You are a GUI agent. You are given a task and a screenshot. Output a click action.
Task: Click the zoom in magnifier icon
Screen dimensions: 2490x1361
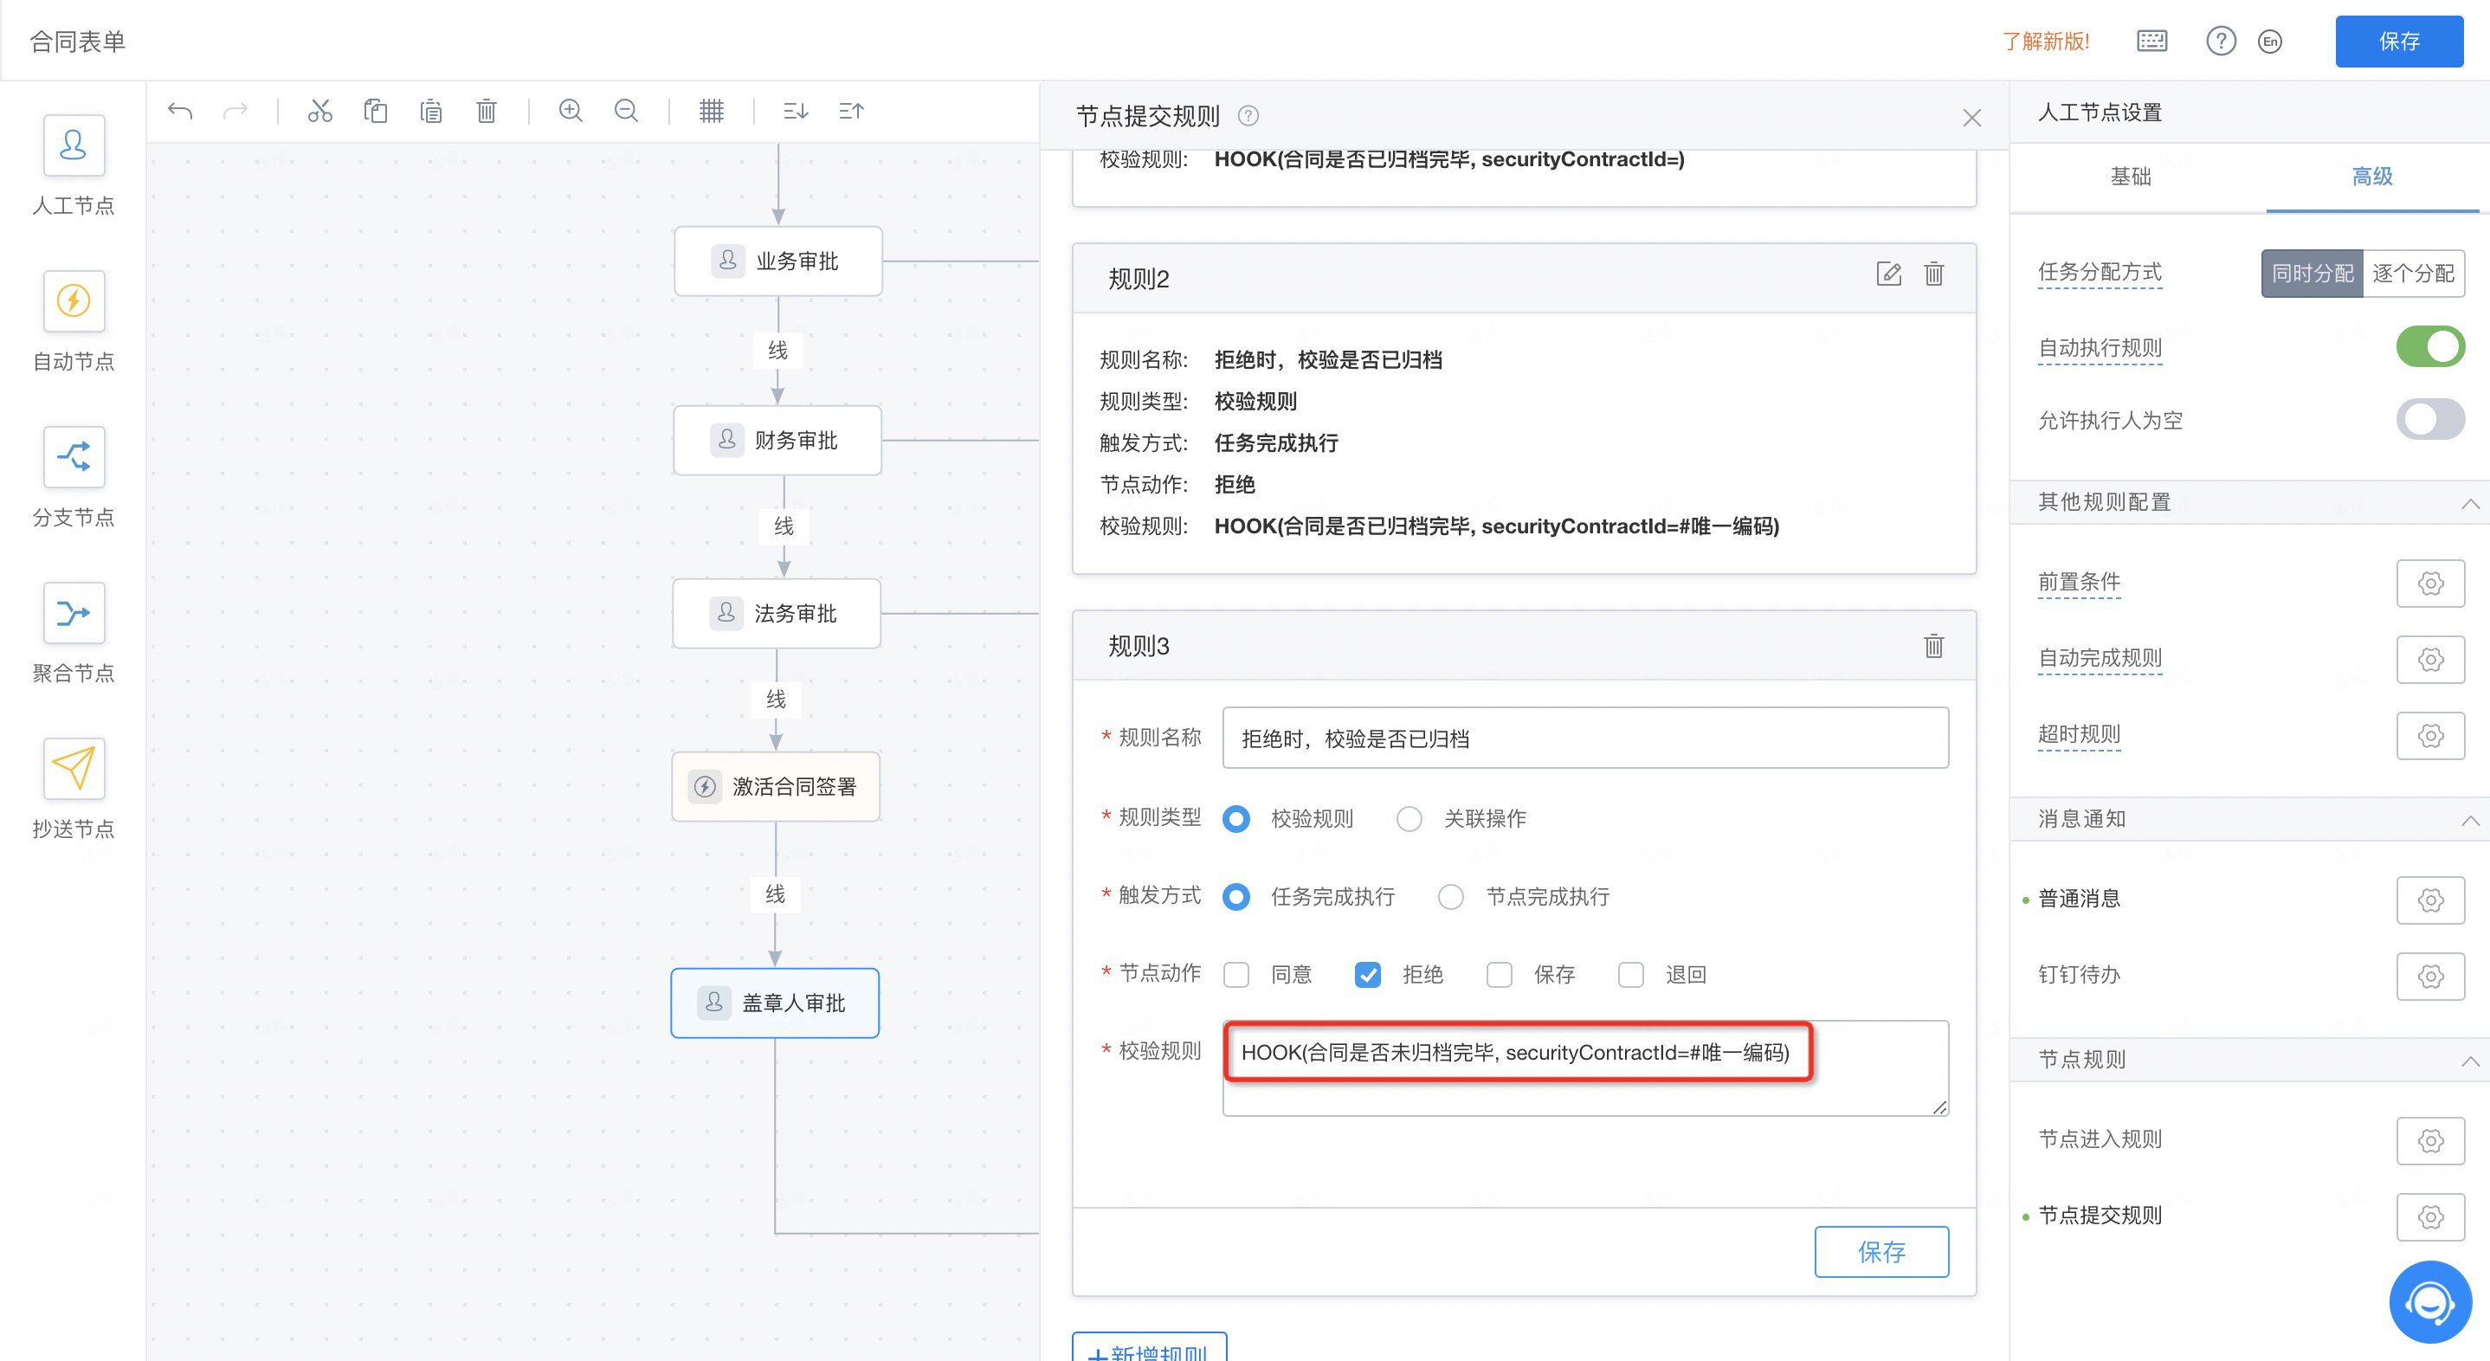coord(571,111)
